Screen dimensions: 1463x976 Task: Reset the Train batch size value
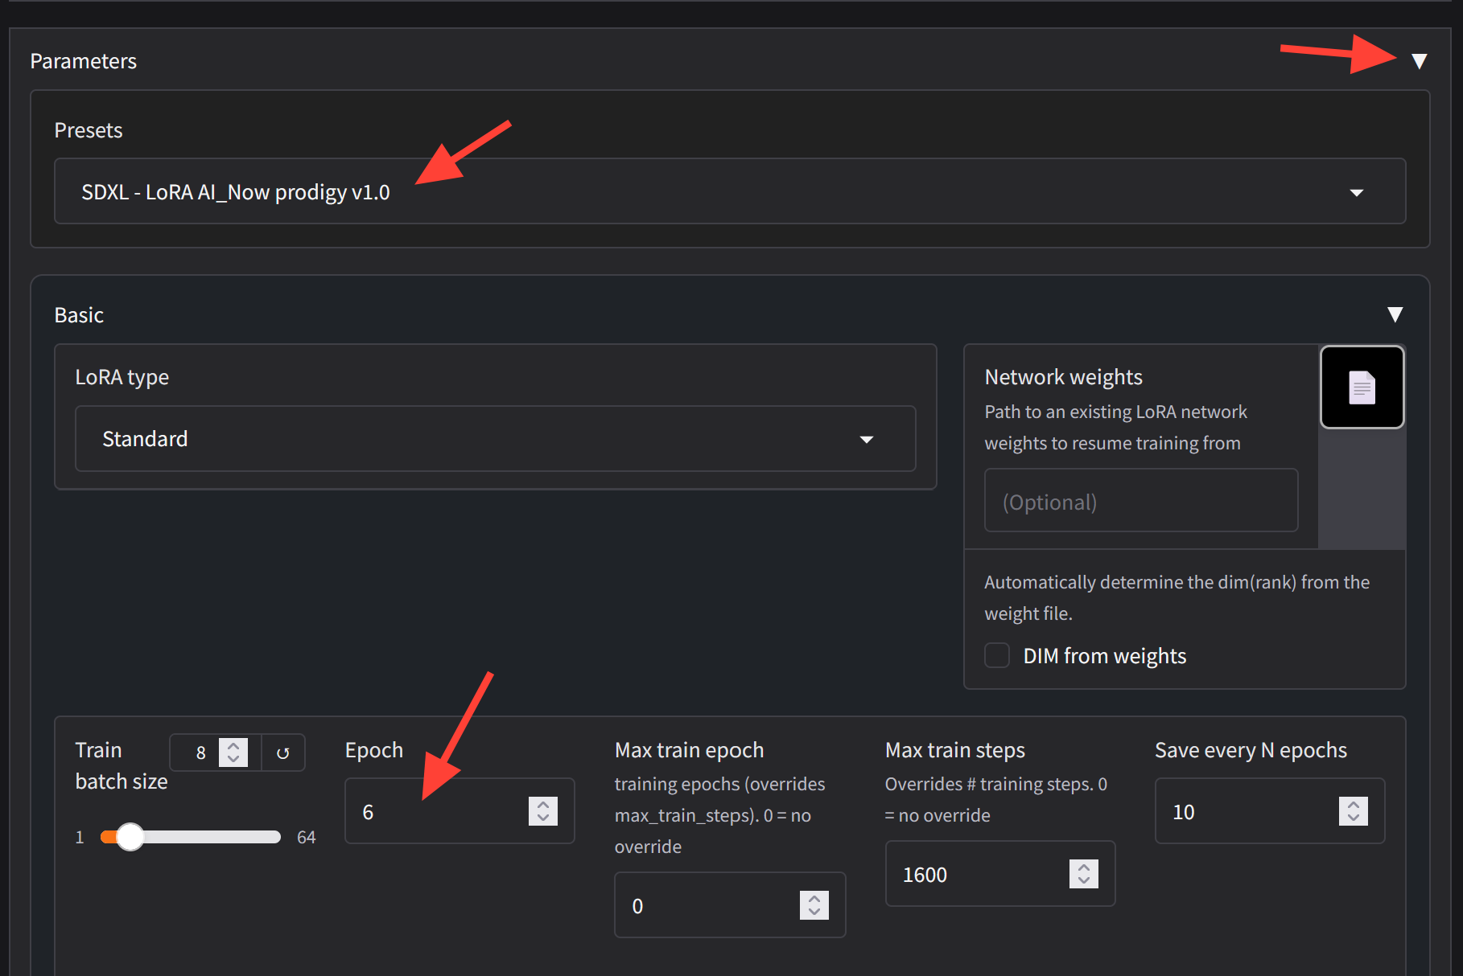click(x=282, y=753)
